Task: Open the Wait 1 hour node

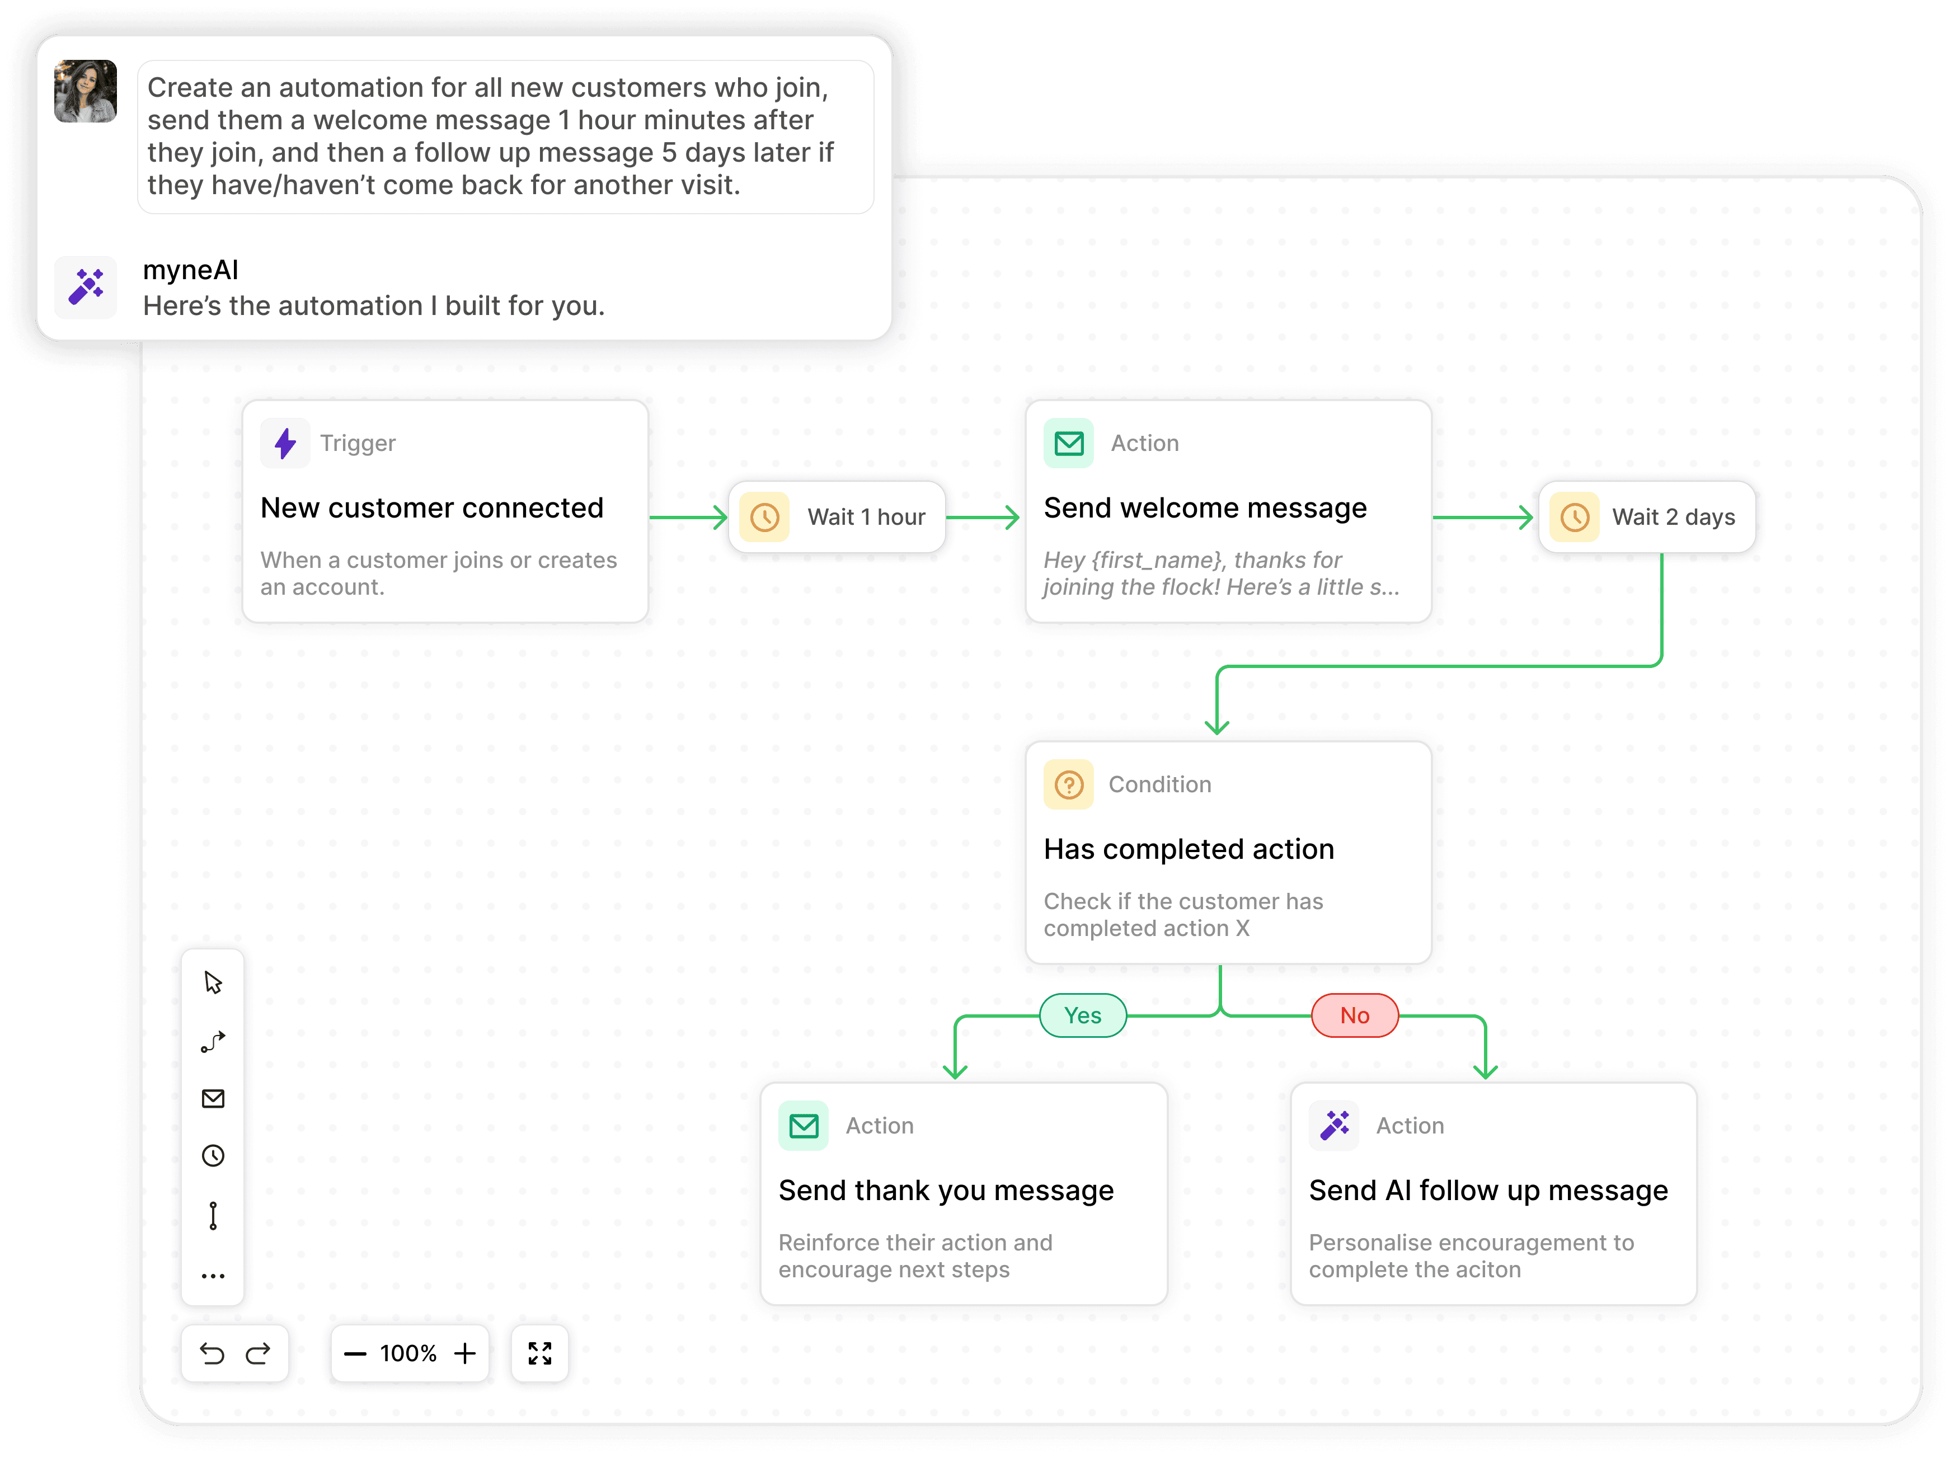Action: pyautogui.click(x=837, y=517)
